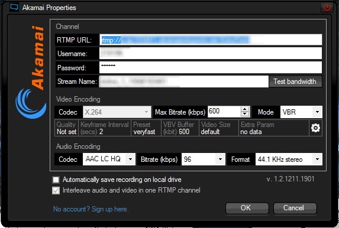
Task: Toggle interleave audio and video checkbox
Action: [x=56, y=190]
